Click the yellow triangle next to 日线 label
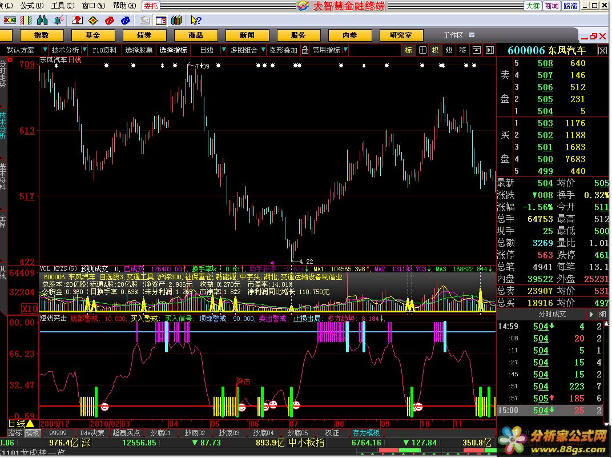This screenshot has height=458, width=612. (30, 424)
